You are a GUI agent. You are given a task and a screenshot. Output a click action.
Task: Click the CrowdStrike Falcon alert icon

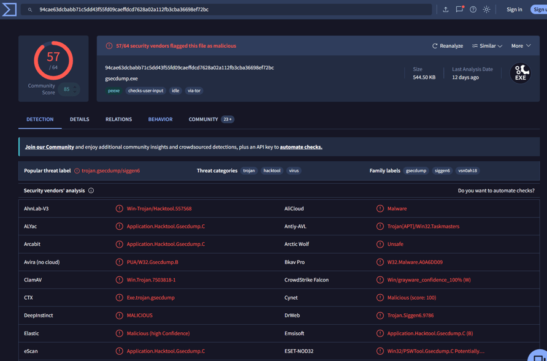(380, 279)
